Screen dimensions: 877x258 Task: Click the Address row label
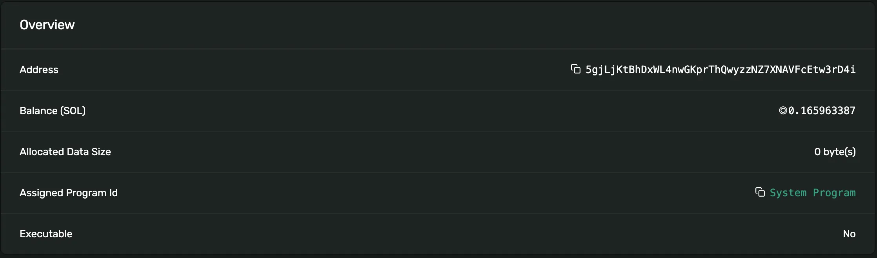pos(39,69)
